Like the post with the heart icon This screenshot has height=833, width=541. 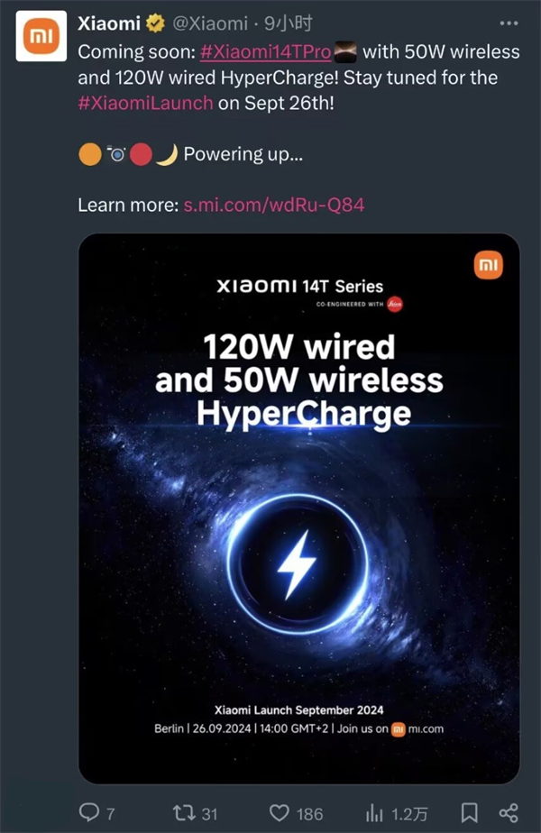pos(281,812)
